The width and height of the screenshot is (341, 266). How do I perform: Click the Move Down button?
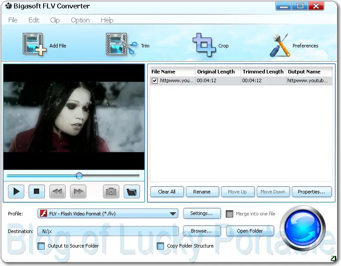coord(273,192)
